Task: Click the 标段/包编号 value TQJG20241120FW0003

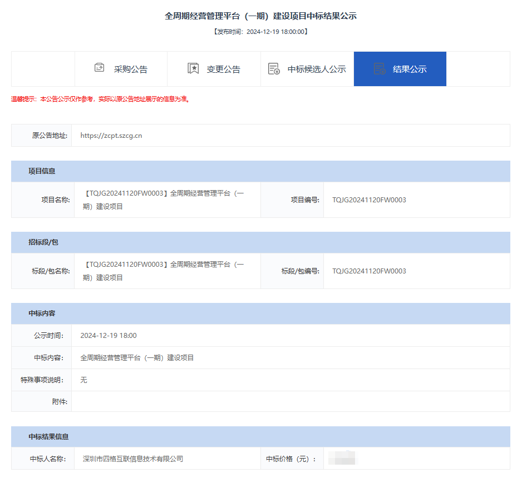Action: tap(369, 271)
